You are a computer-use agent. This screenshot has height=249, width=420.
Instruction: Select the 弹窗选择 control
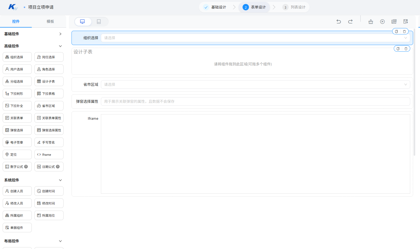pyautogui.click(x=17, y=130)
